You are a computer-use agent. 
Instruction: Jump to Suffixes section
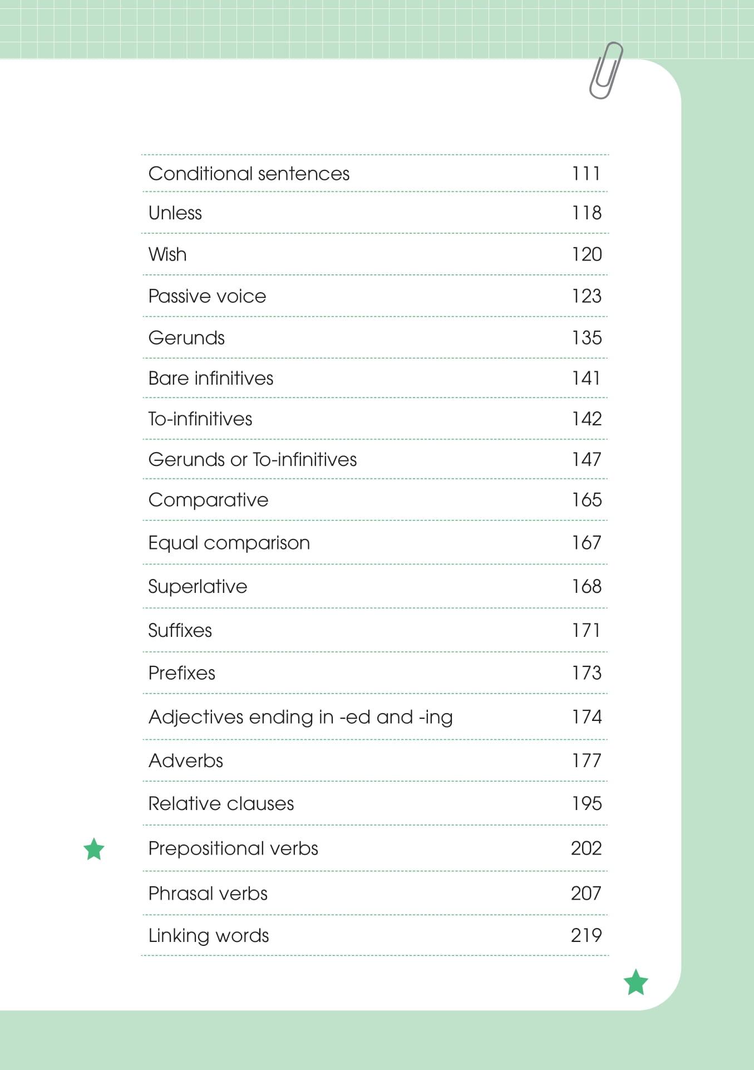(180, 630)
